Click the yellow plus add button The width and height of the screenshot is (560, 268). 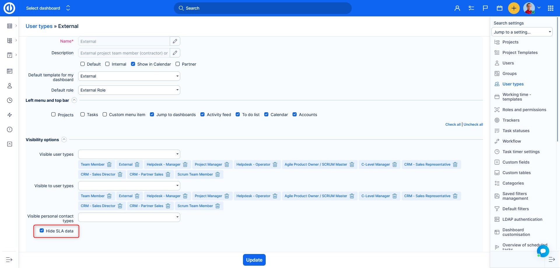coord(514,8)
